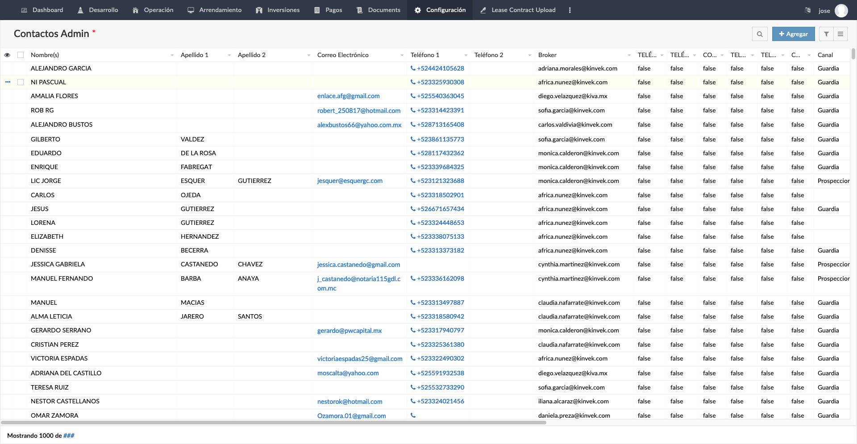Open email link Ozamora.01@gmail.com

click(351, 416)
